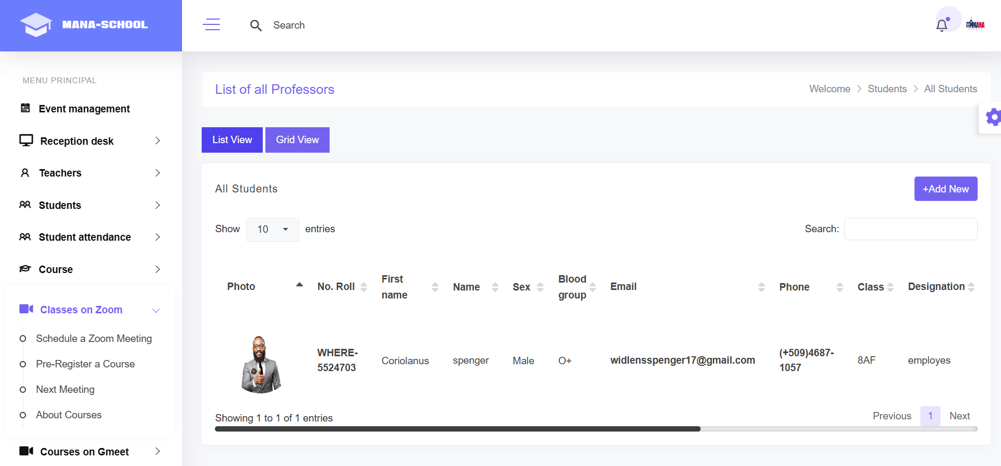Click the search magnifier icon

(x=256, y=25)
